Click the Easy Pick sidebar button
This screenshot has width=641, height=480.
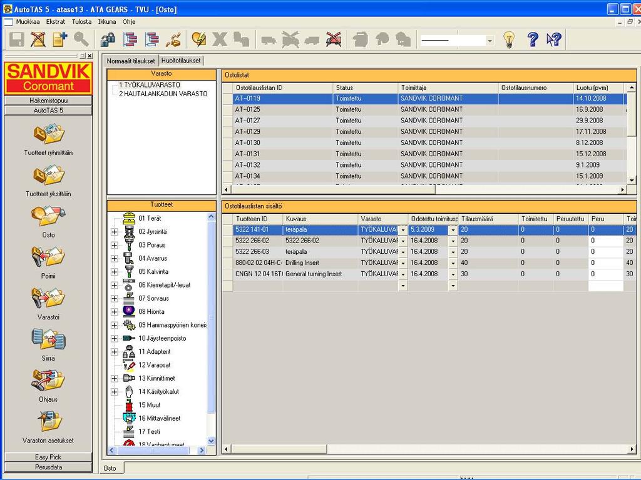tap(48, 457)
